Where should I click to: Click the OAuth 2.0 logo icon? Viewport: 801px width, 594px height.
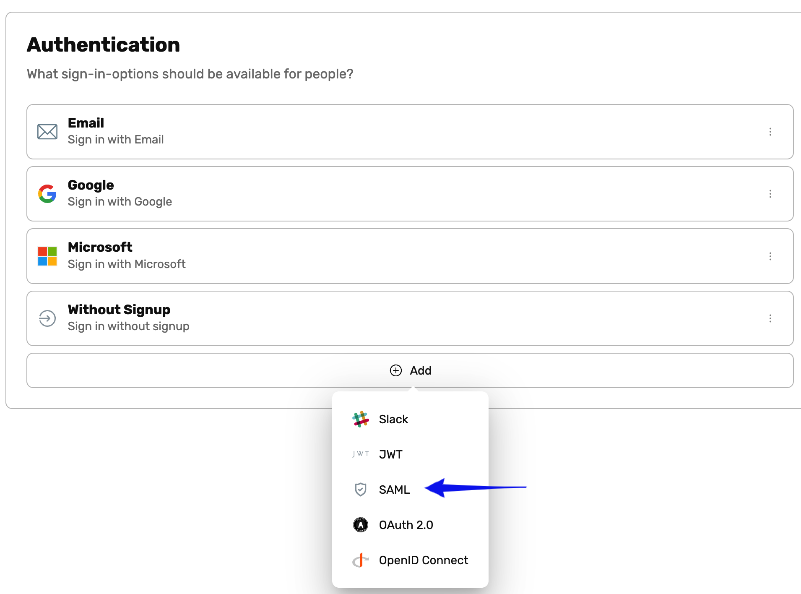coord(360,525)
